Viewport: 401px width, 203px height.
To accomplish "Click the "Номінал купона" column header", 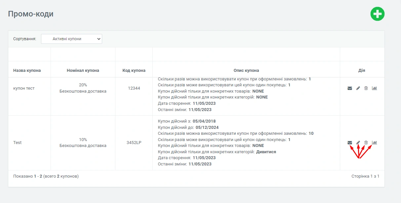I will click(x=83, y=71).
